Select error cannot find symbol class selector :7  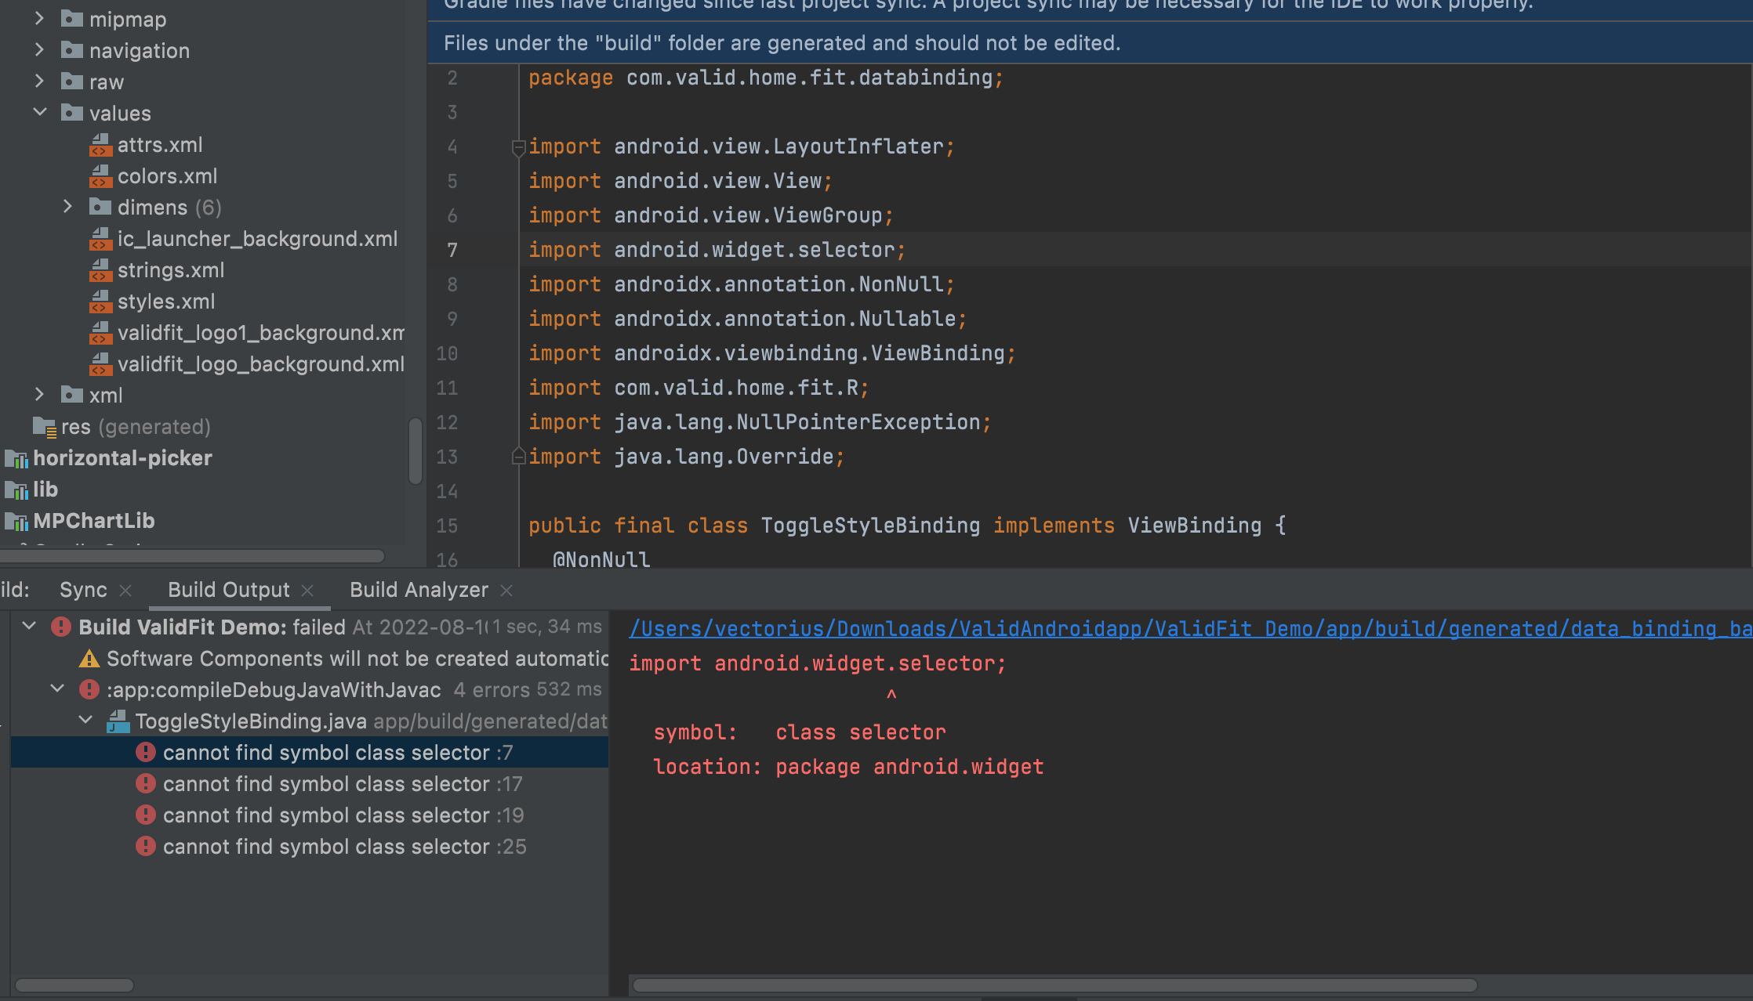click(x=310, y=752)
